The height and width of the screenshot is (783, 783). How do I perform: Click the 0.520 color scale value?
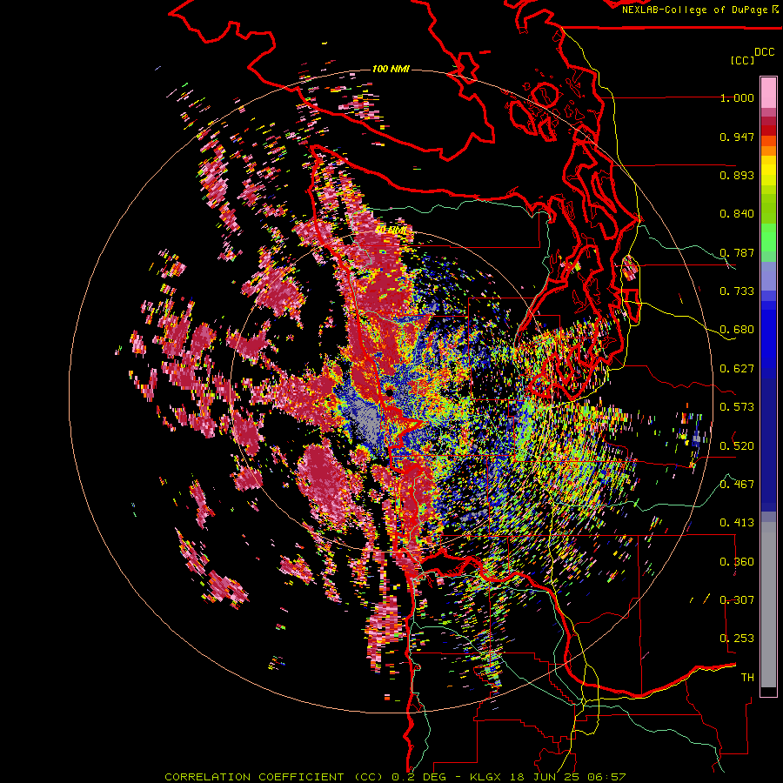[737, 446]
